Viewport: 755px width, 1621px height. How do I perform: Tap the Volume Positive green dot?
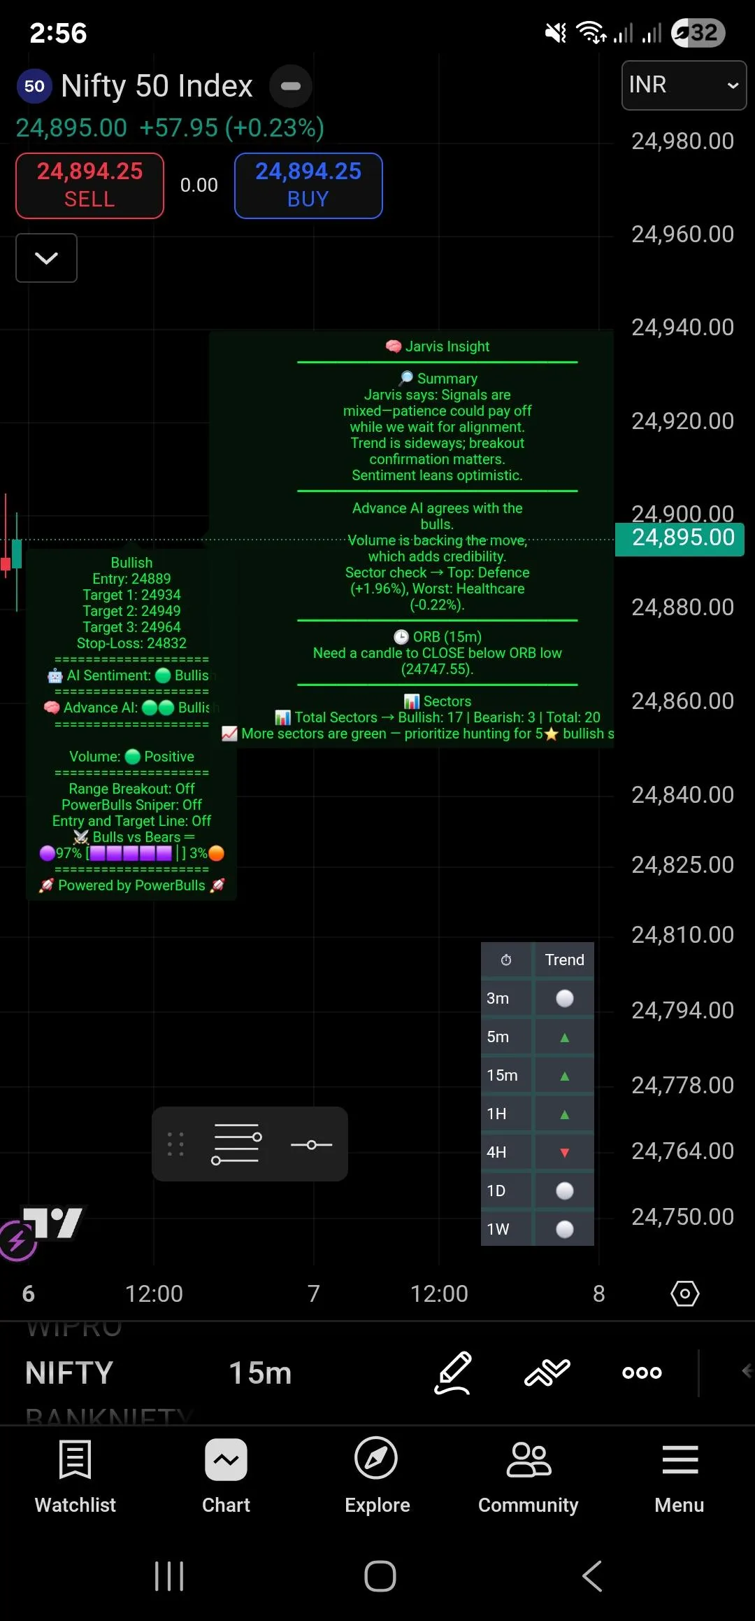[132, 757]
